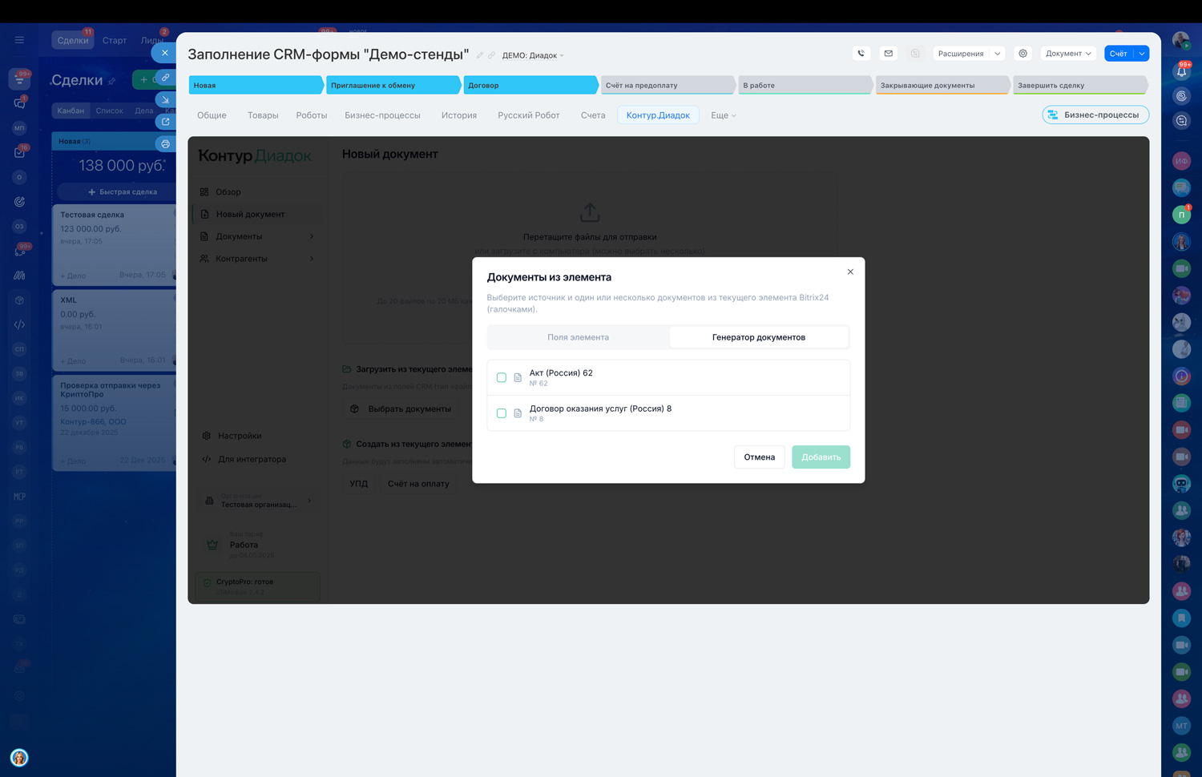Close the deal slider with the blue X tab
Screen dimensions: 1202x777
point(164,53)
